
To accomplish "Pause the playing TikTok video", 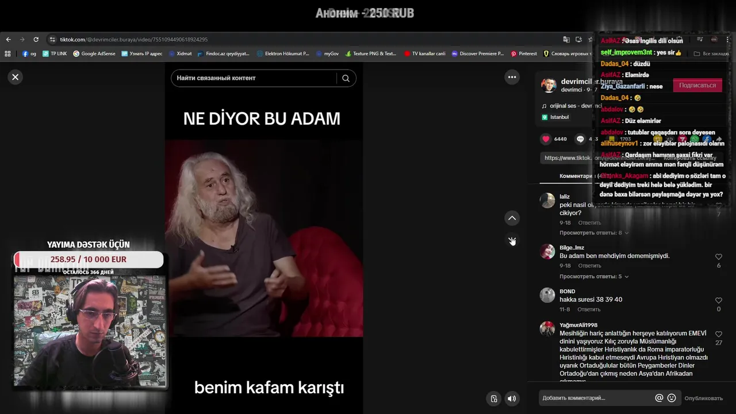I will point(264,238).
